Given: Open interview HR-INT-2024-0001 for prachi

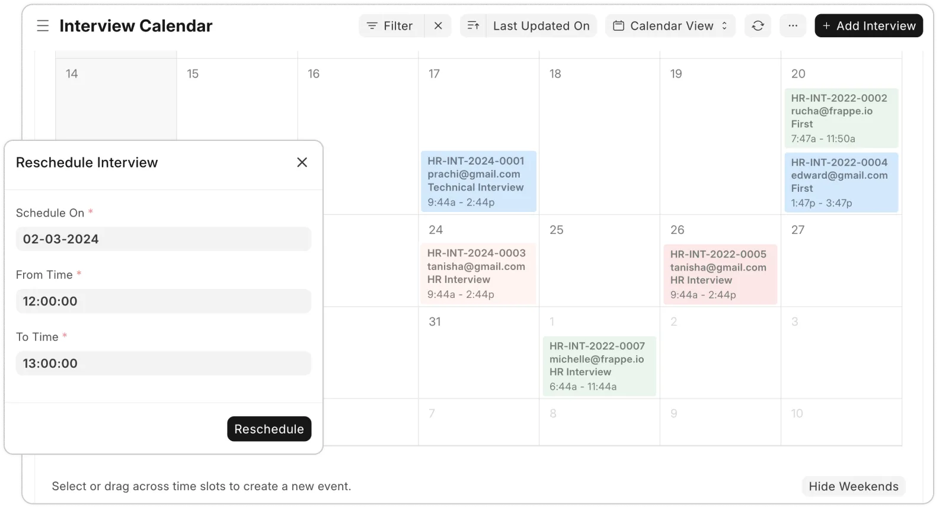Looking at the screenshot, I should click(x=478, y=181).
